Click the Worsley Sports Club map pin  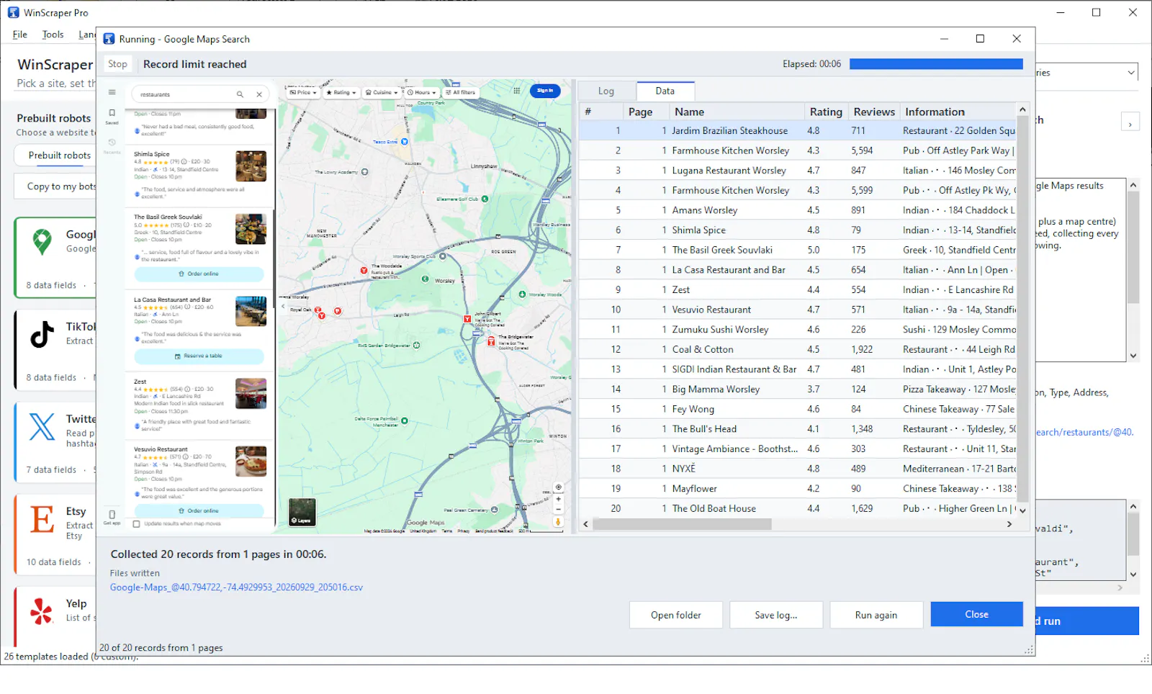443,256
